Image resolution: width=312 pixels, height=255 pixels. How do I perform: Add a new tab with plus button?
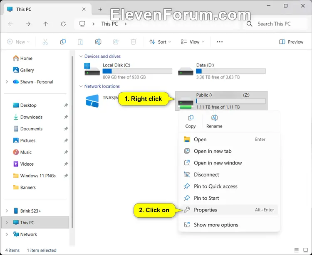pyautogui.click(x=100, y=9)
